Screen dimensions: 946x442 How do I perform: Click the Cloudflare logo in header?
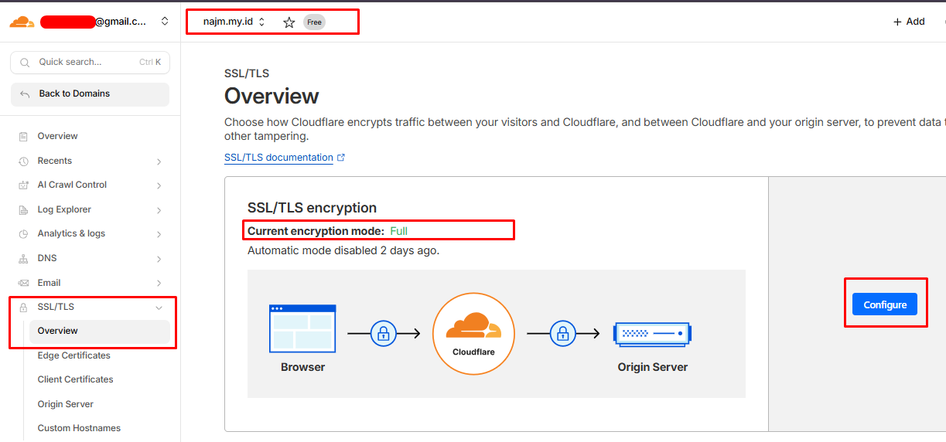[x=22, y=22]
